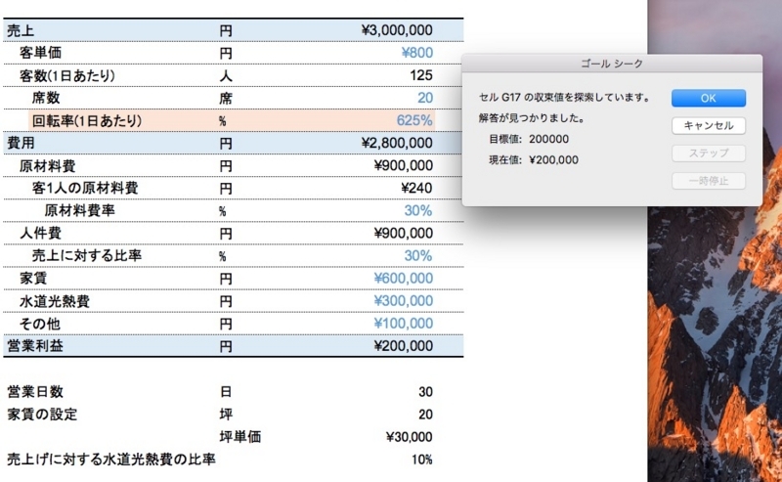Click the 人 unit in the 客数 row
Viewport: 782px width, 482px height.
(226, 76)
